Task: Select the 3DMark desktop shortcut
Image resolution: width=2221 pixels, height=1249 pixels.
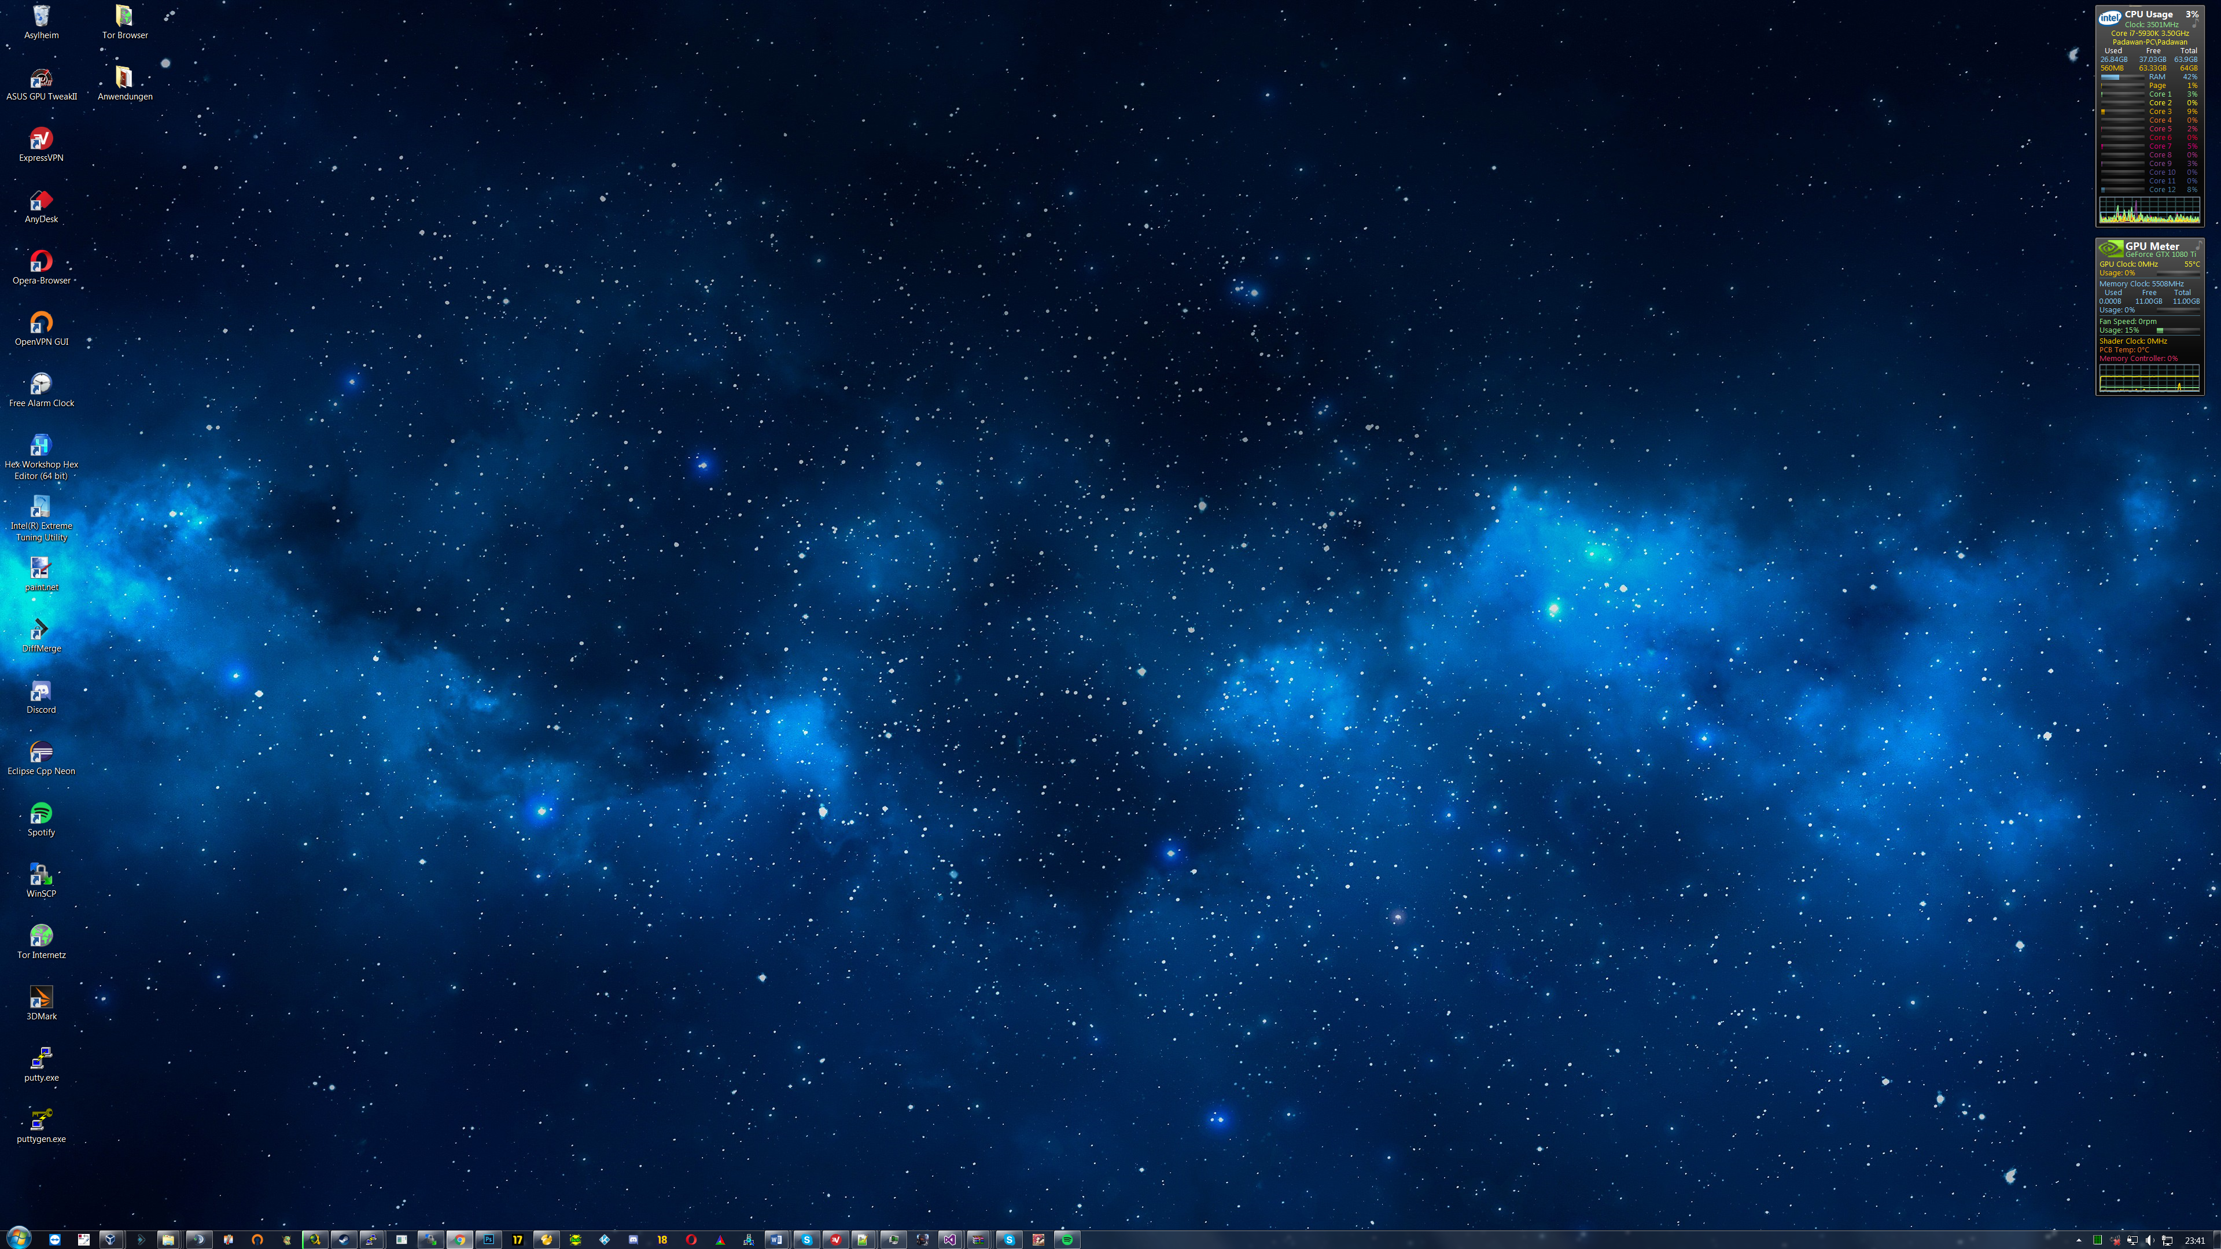Action: 40,1003
